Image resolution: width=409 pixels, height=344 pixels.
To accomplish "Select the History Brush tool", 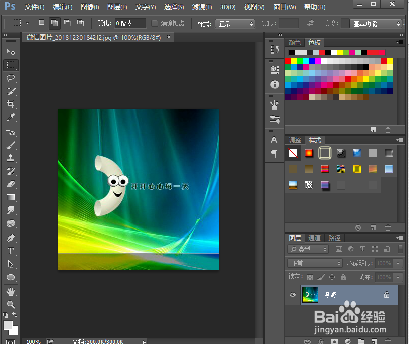I will (11, 171).
